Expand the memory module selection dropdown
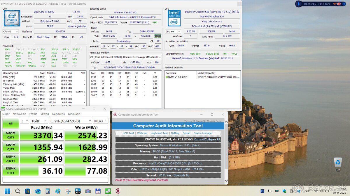 click(125, 57)
